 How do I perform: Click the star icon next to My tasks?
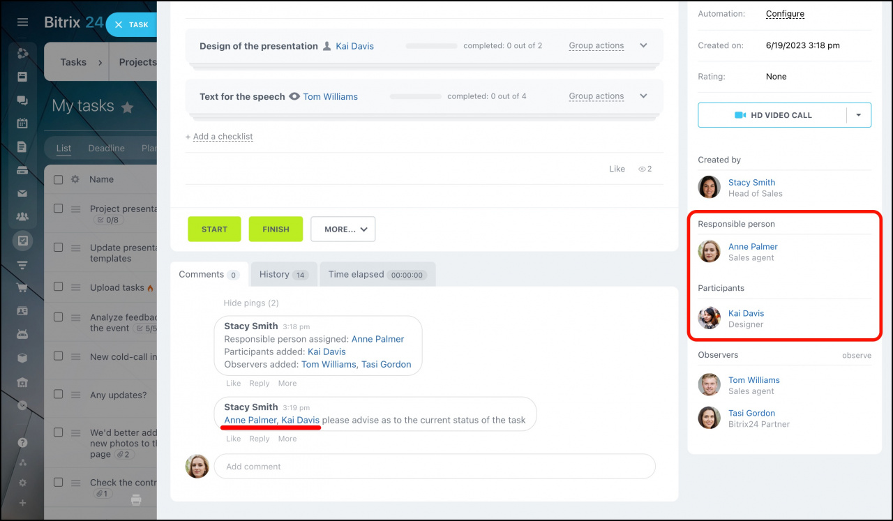pyautogui.click(x=127, y=107)
